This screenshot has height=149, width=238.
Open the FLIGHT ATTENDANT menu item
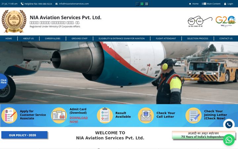[166, 38]
